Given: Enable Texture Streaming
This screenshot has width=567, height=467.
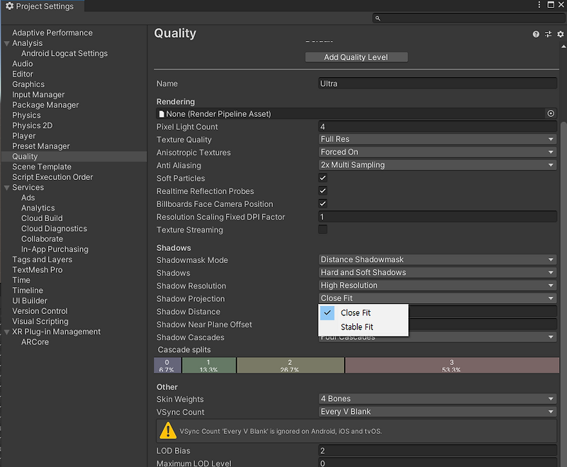Looking at the screenshot, I should 322,230.
